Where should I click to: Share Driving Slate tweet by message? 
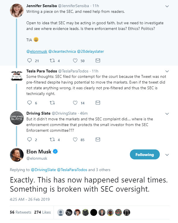(x=98, y=139)
